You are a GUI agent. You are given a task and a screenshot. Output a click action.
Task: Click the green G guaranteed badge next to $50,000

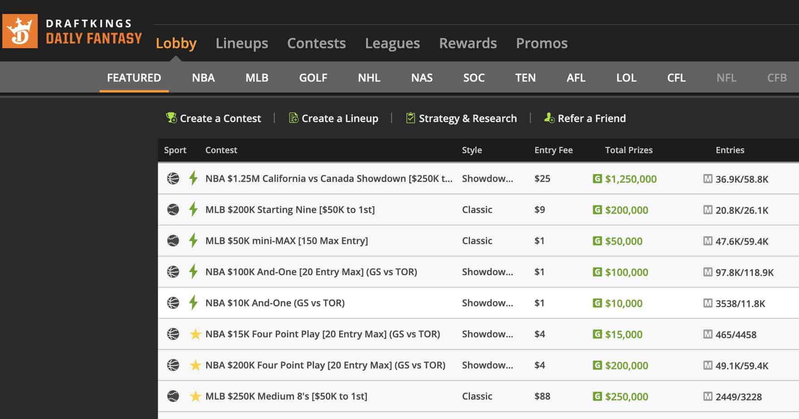(x=597, y=241)
